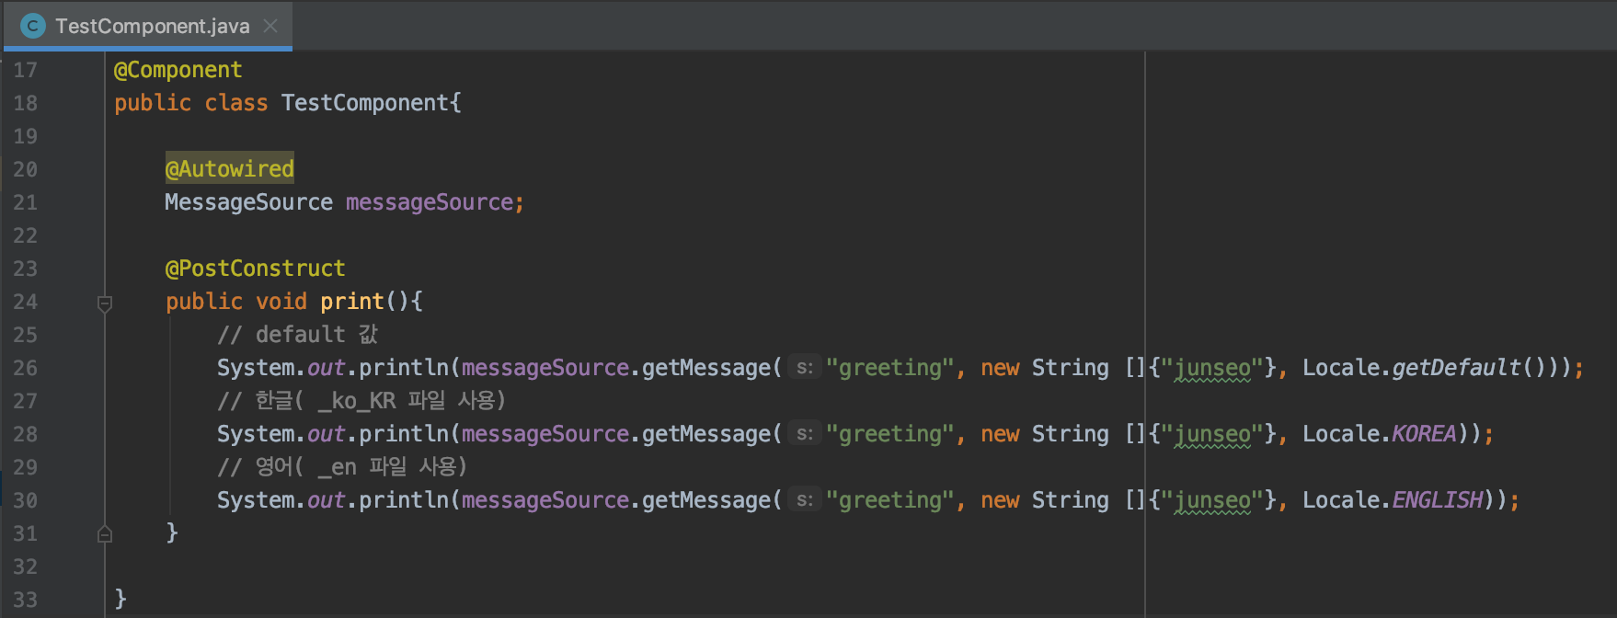Click the messageSource field declaration on line 21
The image size is (1617, 618).
pyautogui.click(x=429, y=202)
